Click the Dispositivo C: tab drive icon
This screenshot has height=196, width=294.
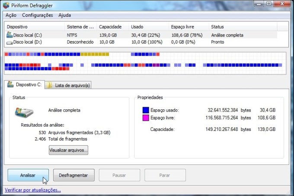pos(10,84)
